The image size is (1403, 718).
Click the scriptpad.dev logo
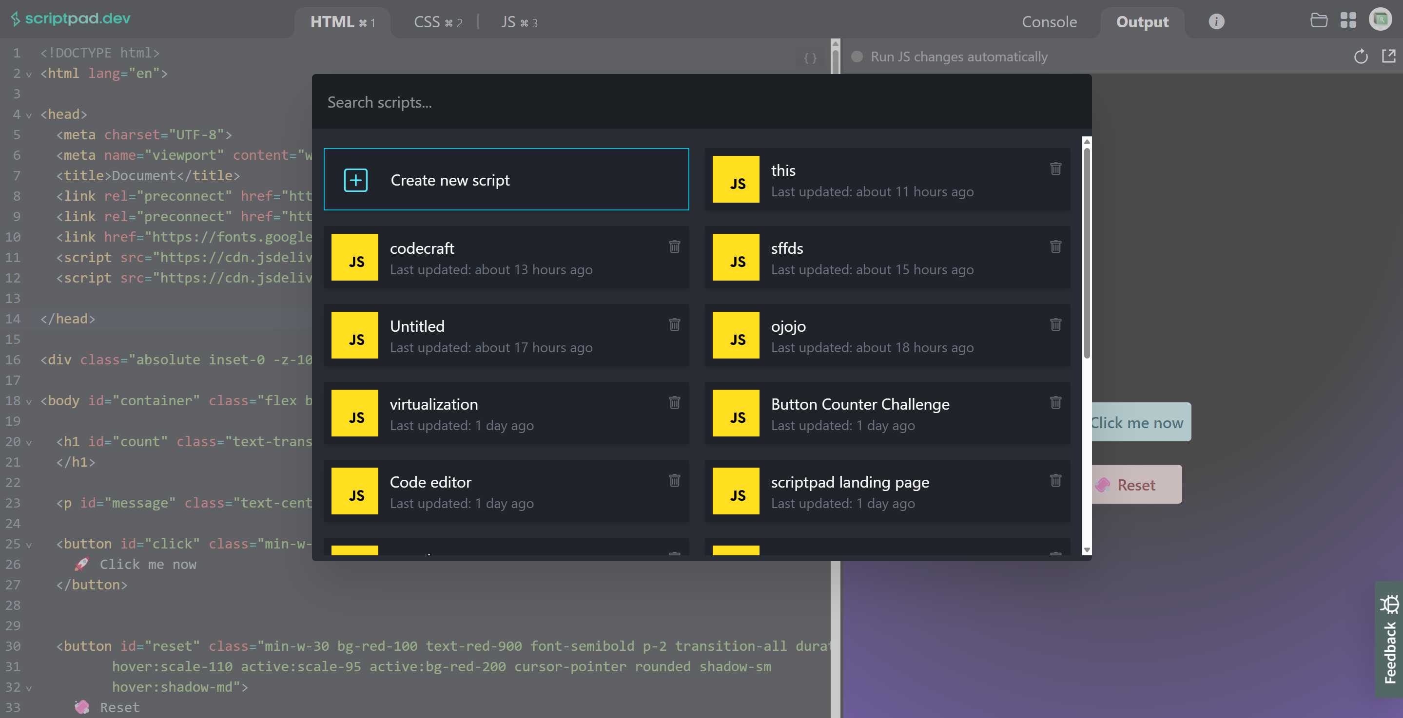pyautogui.click(x=71, y=19)
